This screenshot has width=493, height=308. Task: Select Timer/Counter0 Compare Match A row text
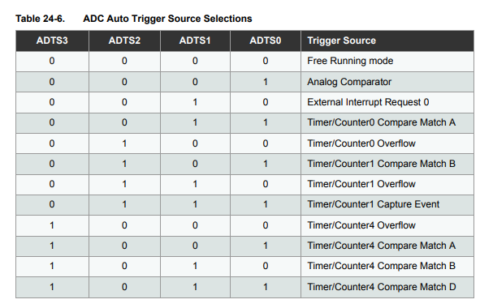point(382,122)
